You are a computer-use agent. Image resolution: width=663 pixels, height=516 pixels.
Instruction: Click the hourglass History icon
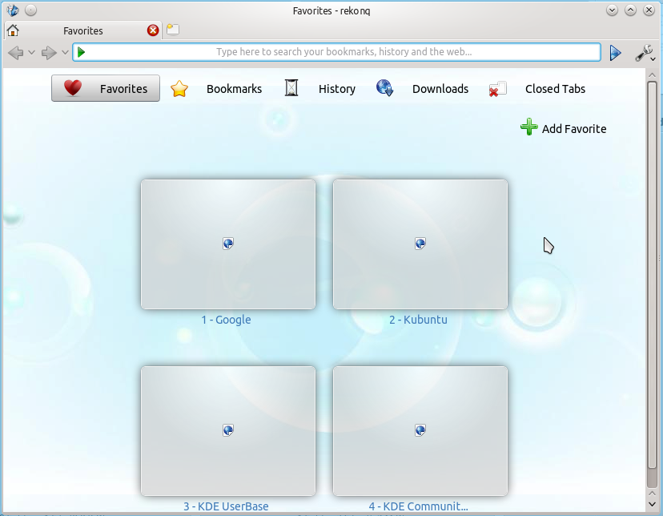click(x=291, y=88)
